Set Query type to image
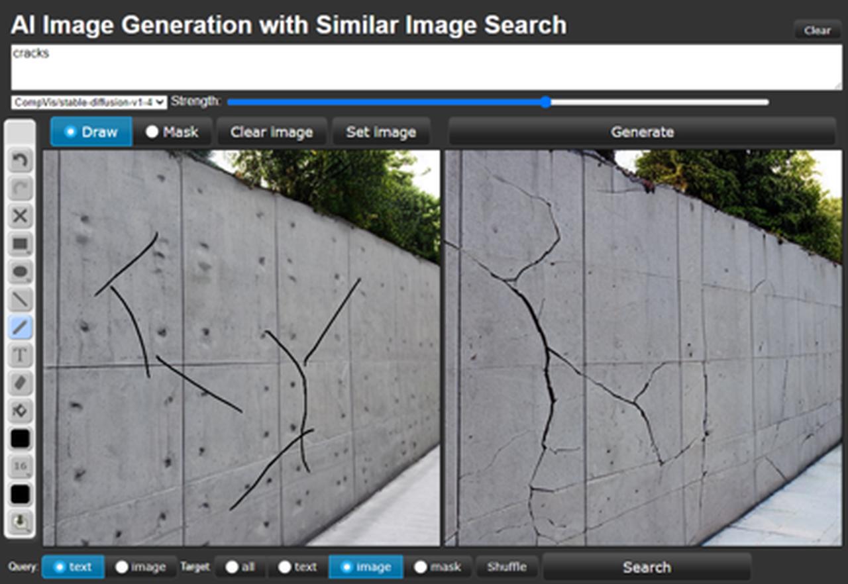Image resolution: width=848 pixels, height=584 pixels. coord(140,567)
